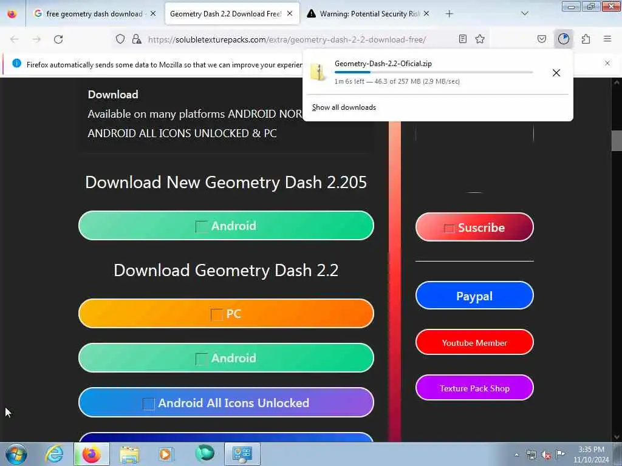
Task: Click the muted volume tray icon
Action: [x=546, y=455]
